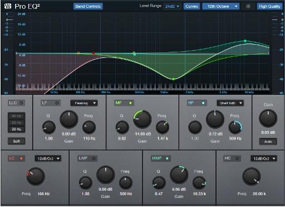285x207 pixels.
Task: Enable the LMF band
Action: [87, 159]
